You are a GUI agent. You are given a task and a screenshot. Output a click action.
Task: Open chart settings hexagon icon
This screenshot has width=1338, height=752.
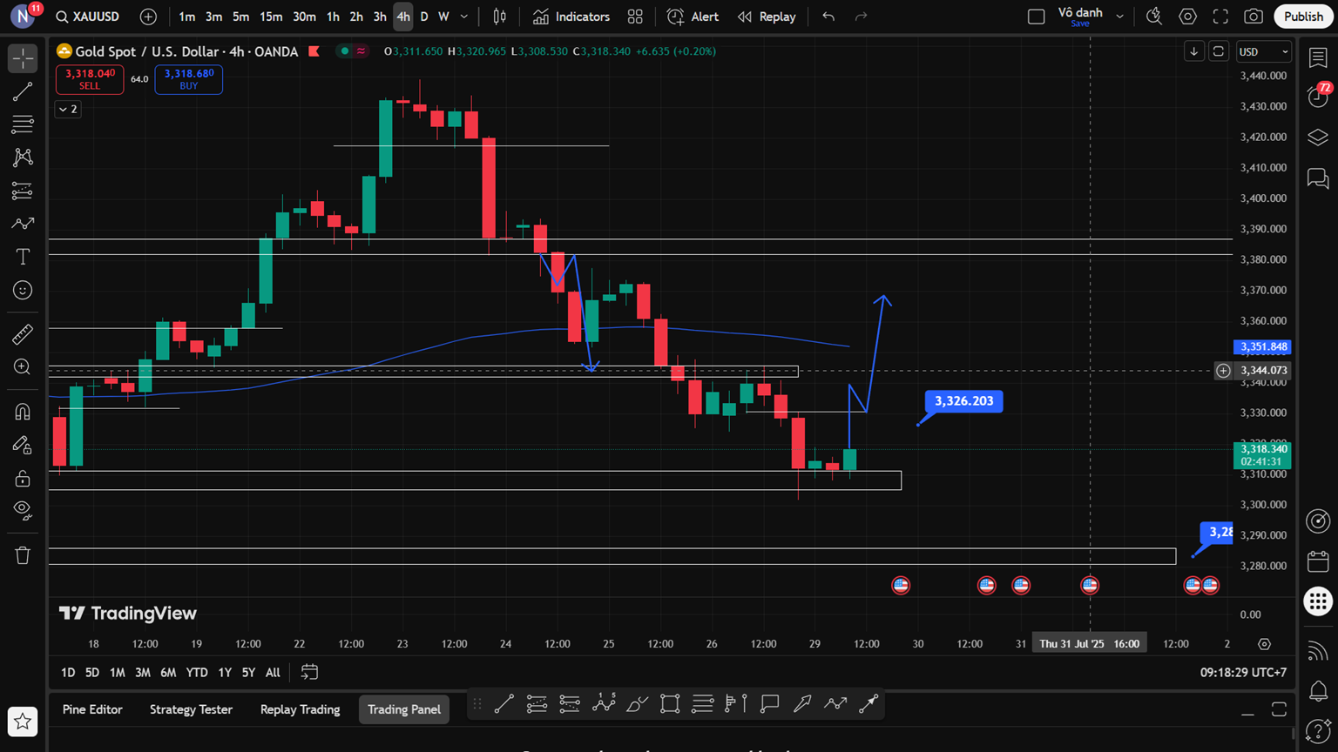tap(1187, 17)
